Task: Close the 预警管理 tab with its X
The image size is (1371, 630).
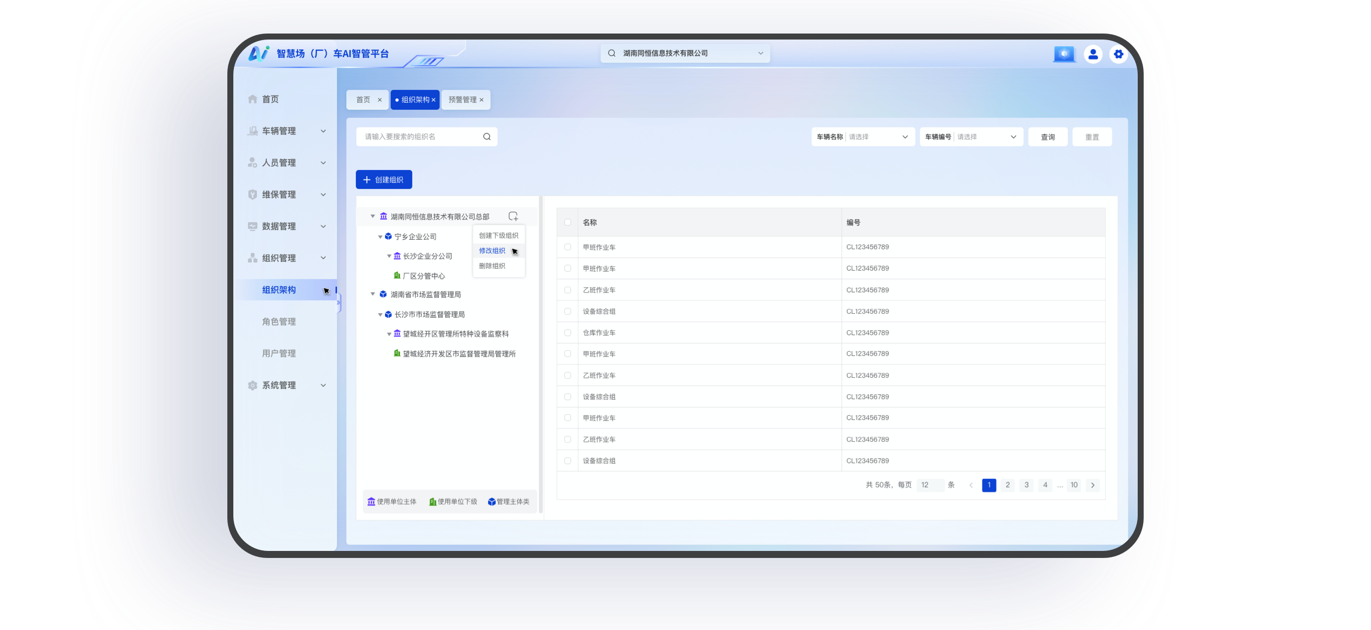Action: point(482,100)
